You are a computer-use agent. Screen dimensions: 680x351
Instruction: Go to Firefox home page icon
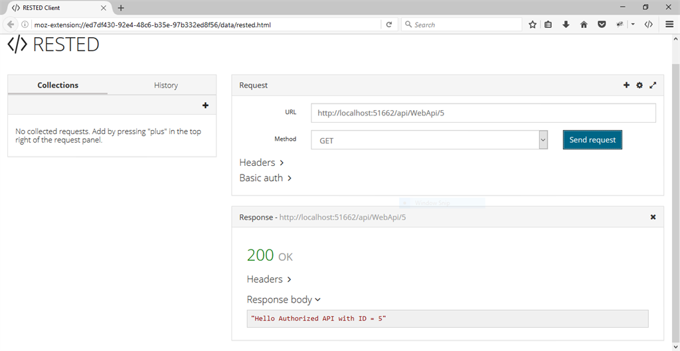(x=584, y=25)
